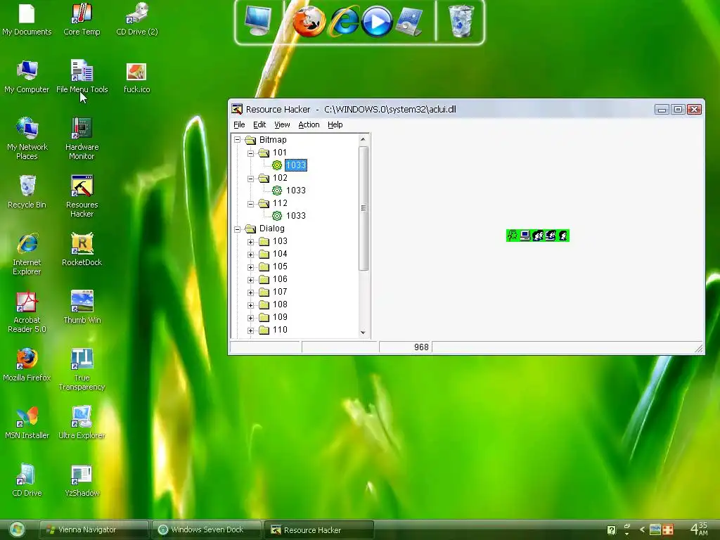This screenshot has width=720, height=540.
Task: Open Mozilla Firefox desktop shortcut
Action: [27, 365]
